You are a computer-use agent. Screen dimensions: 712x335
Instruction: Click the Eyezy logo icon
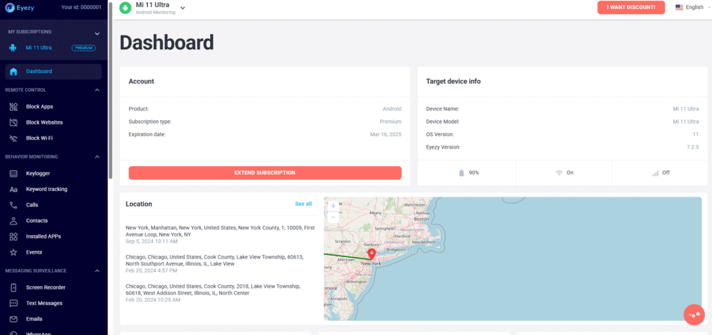point(10,8)
